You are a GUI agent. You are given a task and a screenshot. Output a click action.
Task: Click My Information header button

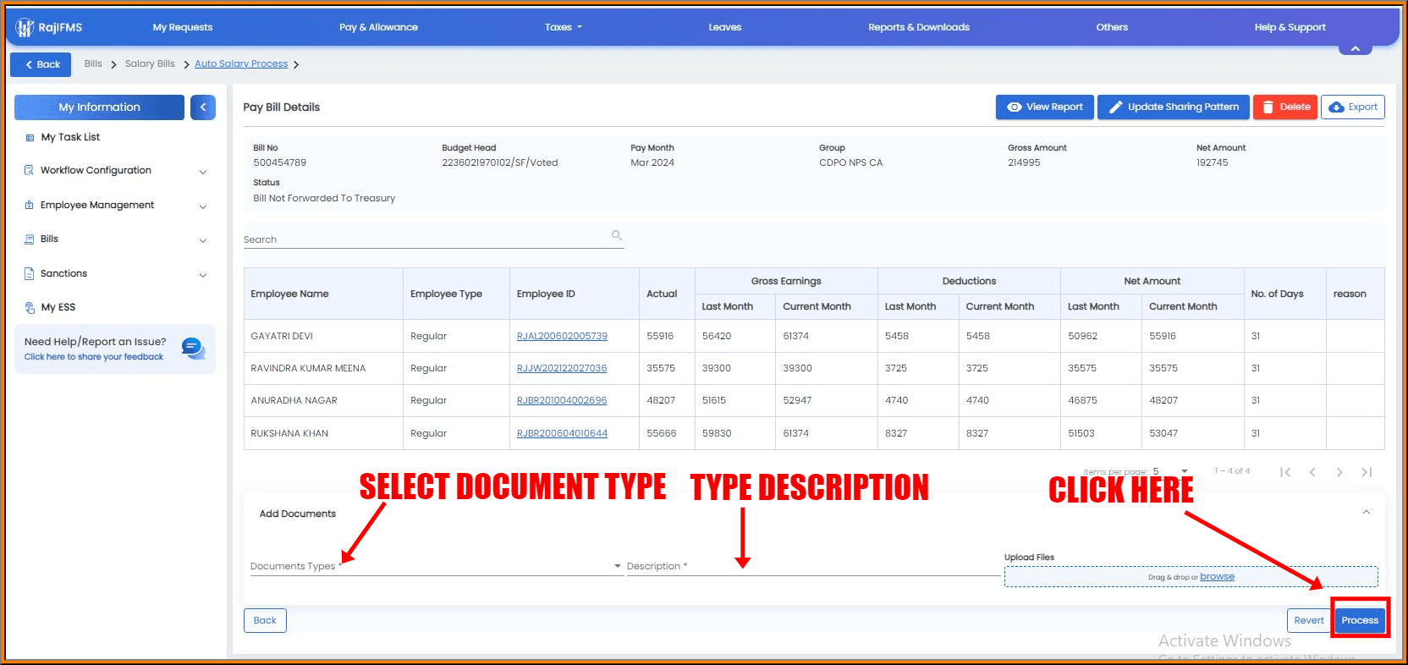tap(99, 107)
